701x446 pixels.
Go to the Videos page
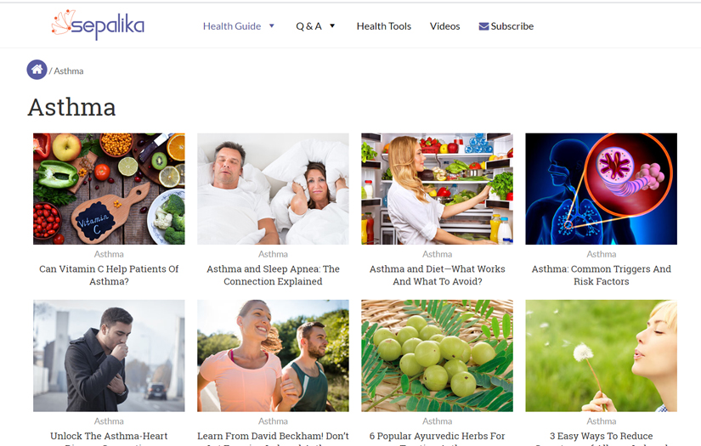[445, 26]
